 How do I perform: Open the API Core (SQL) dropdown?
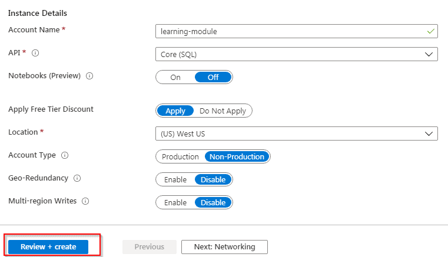[x=297, y=54]
